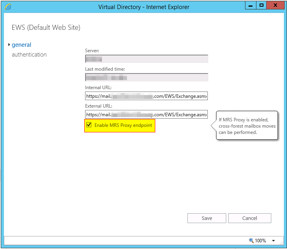Click the 'EWS (Default Web Site)' heading

(46, 27)
